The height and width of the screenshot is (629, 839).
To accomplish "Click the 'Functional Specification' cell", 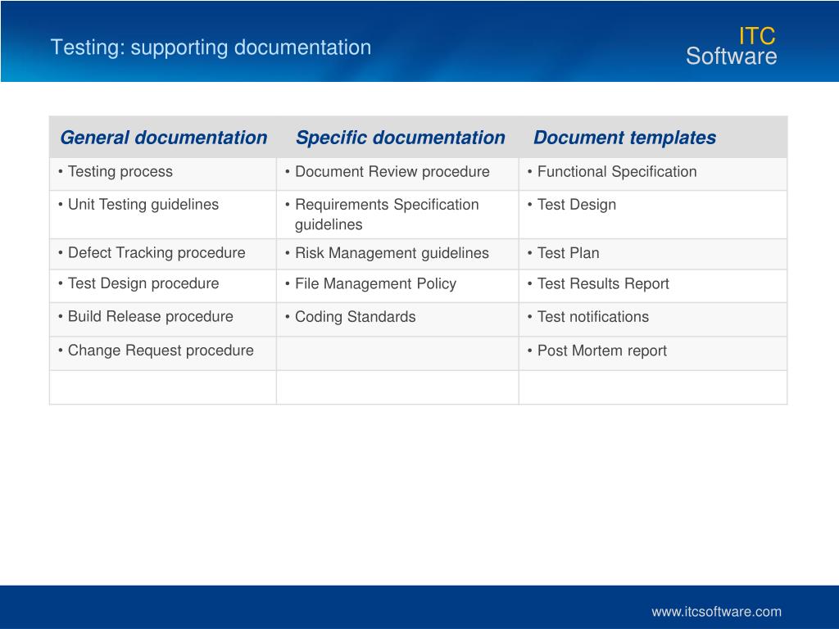I will coord(653,174).
